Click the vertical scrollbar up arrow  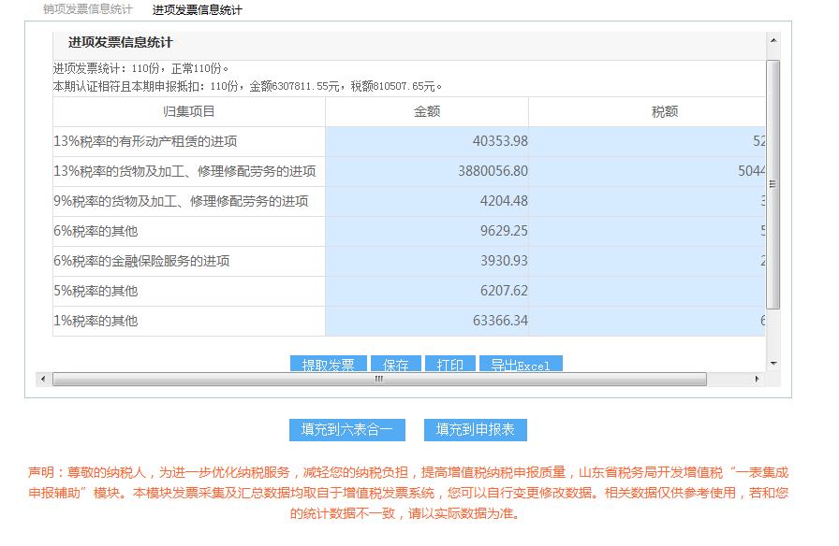click(772, 39)
